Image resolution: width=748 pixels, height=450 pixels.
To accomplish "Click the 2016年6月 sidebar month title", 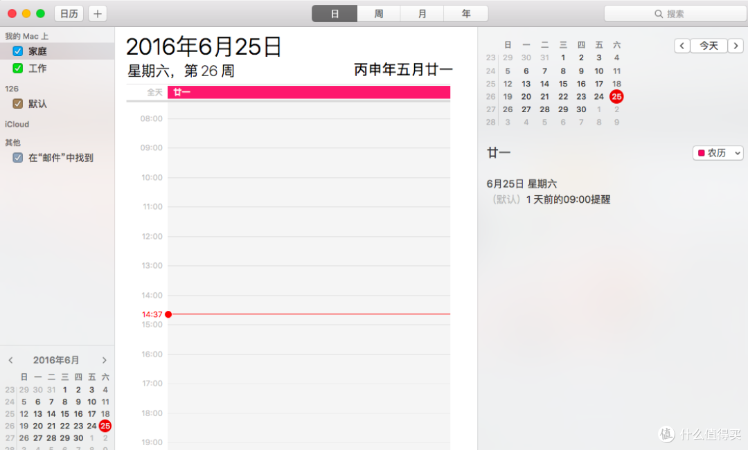I will tap(56, 361).
